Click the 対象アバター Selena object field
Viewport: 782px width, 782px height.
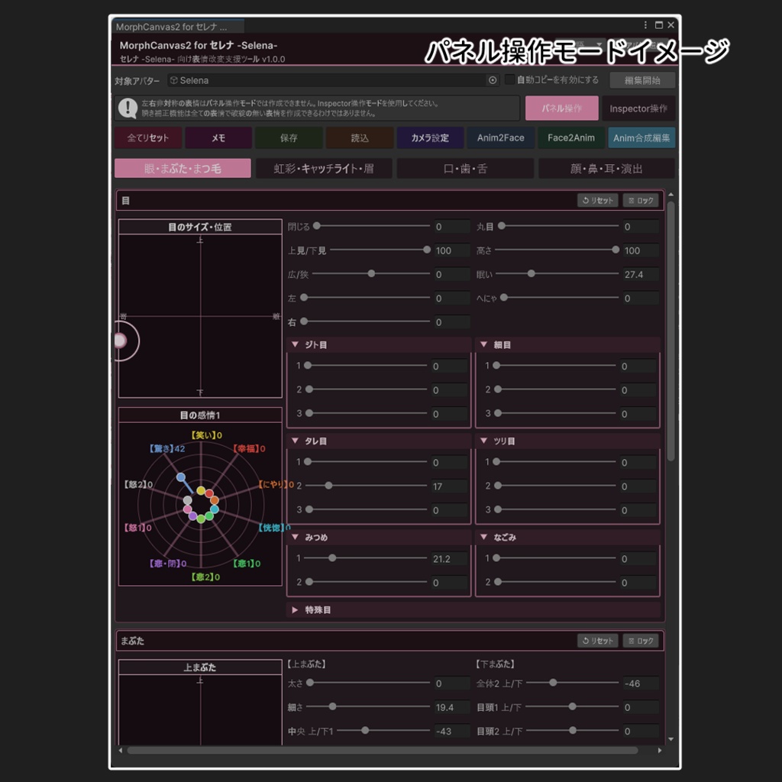[333, 80]
